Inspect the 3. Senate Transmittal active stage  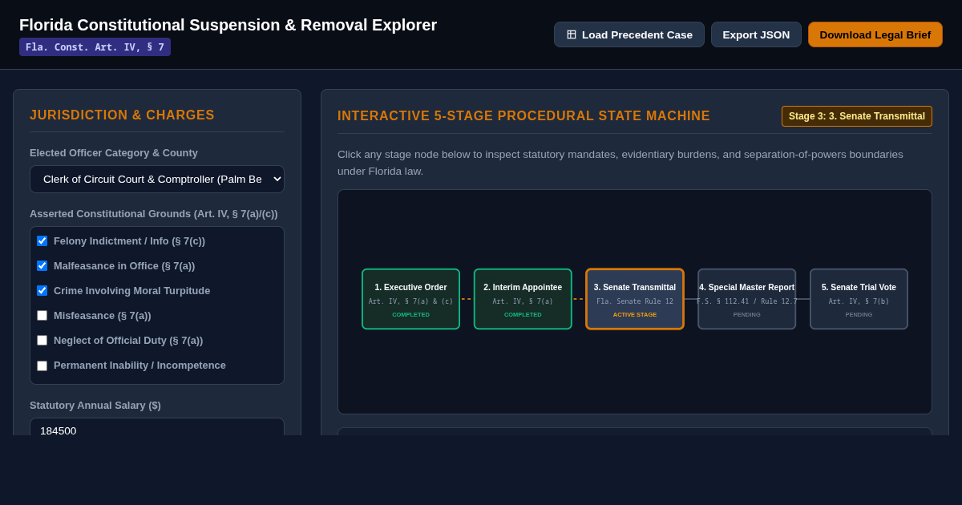(x=635, y=299)
